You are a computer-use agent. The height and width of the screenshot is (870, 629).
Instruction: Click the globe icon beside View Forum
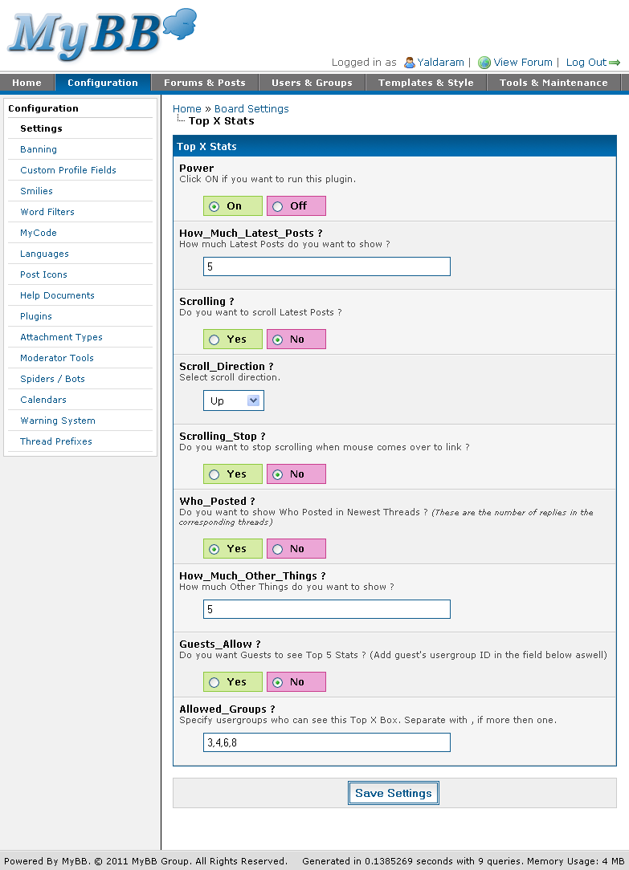pyautogui.click(x=484, y=63)
